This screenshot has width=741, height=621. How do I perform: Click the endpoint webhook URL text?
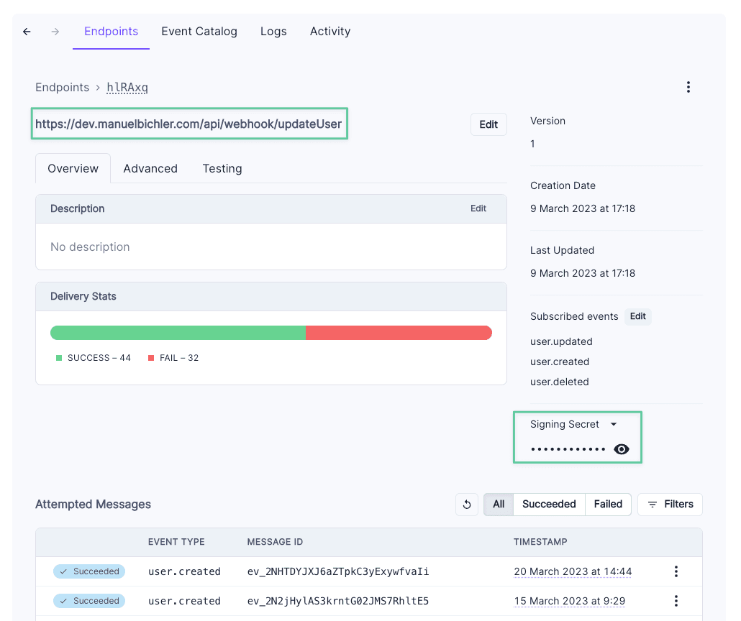point(188,124)
